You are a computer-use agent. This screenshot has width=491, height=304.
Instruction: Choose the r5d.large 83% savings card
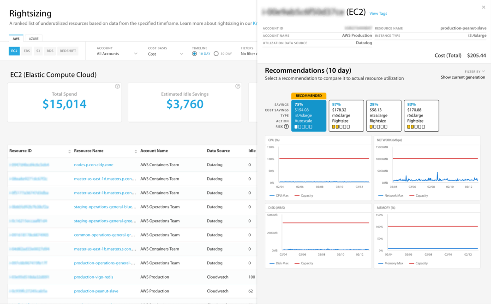[421, 116]
